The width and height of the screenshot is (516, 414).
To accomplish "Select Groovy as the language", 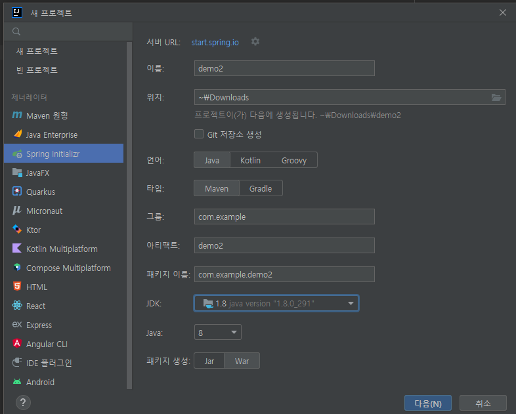I will (x=294, y=160).
